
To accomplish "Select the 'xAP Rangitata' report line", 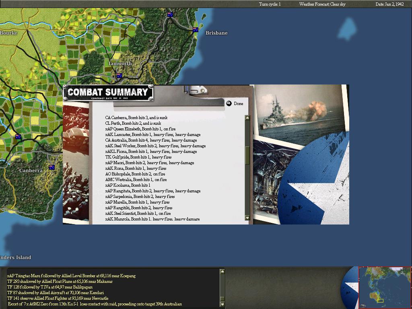I will click(x=152, y=191).
